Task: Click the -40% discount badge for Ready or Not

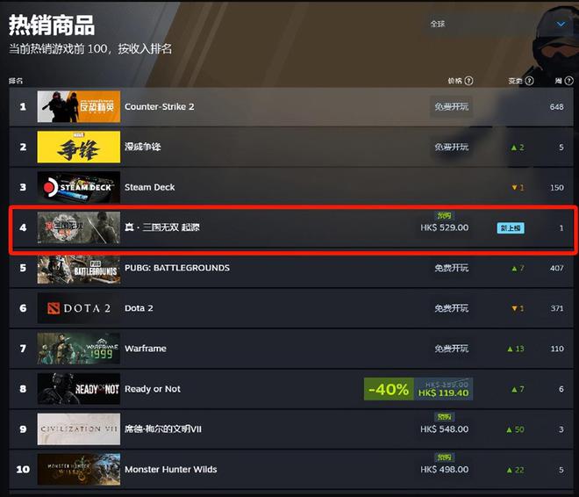Action: (x=389, y=389)
